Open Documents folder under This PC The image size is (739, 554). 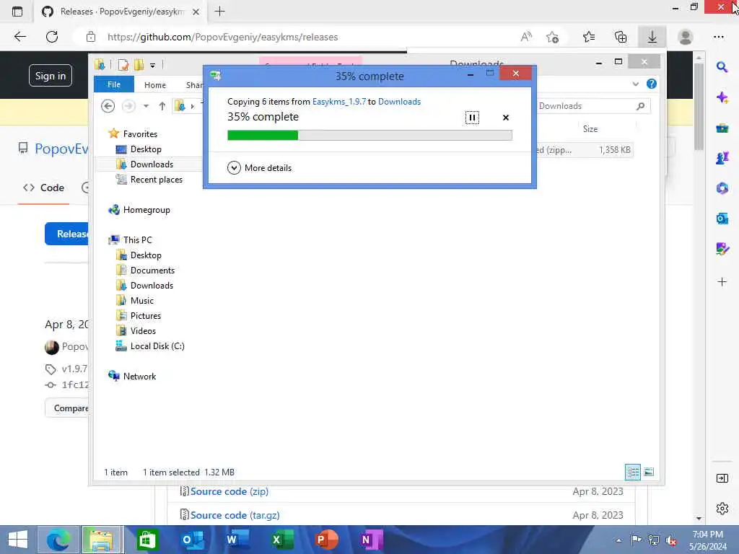click(152, 270)
